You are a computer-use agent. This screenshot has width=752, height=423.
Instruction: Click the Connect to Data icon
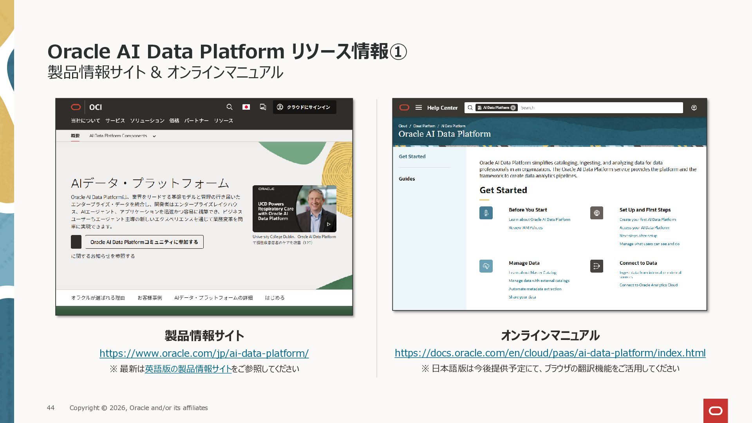point(596,266)
